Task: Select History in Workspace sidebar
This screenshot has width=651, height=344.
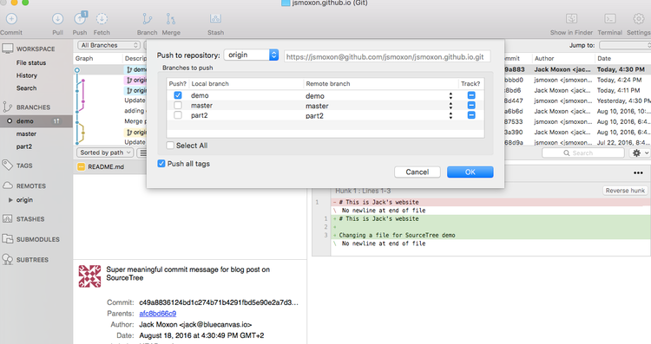Action: (27, 75)
